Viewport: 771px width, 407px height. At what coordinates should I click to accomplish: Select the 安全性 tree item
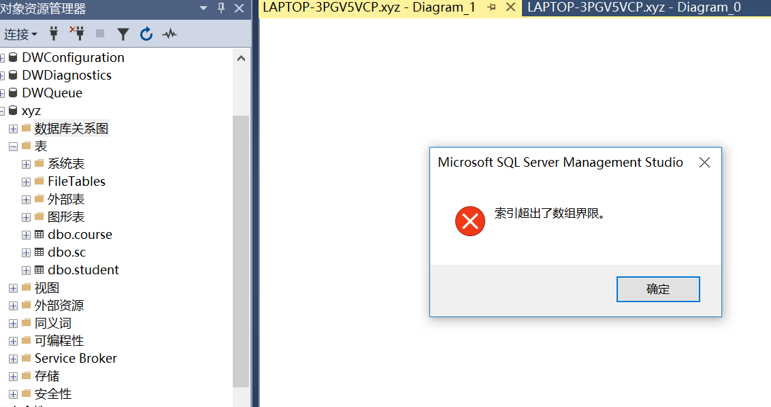[53, 393]
